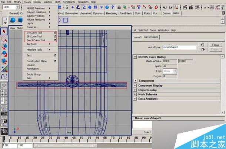Open the Form dropdown

coord(175,71)
